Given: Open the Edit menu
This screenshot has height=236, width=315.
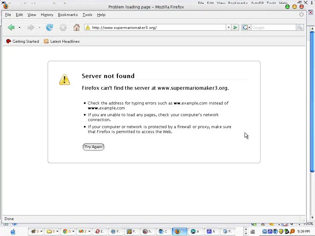Looking at the screenshot, I should [x=19, y=15].
